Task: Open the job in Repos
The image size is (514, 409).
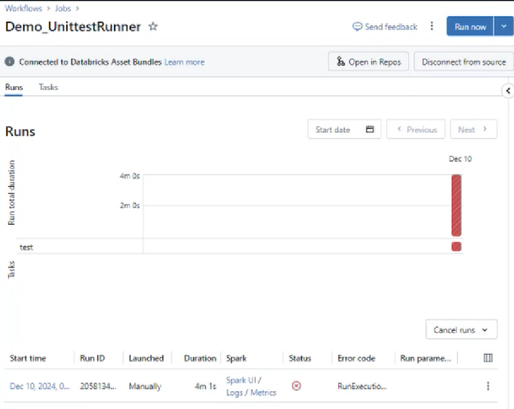Action: [x=368, y=62]
